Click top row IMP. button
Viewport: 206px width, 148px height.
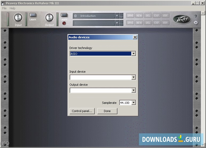[x=165, y=16]
